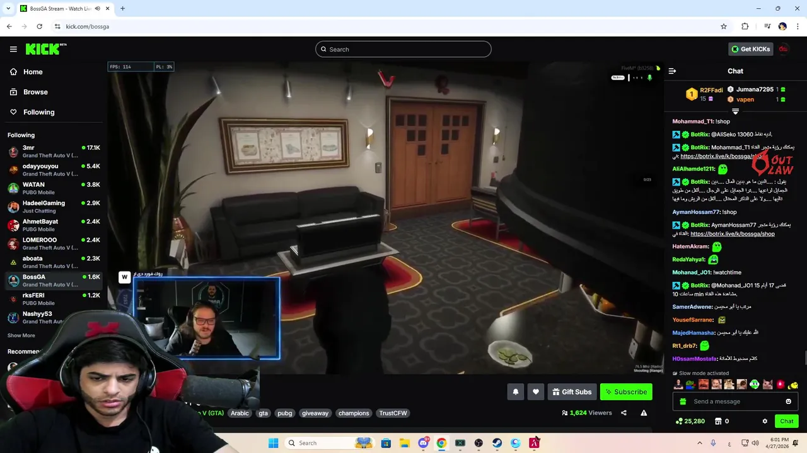View the 25,280 channel points balance
Viewport: 807px width, 453px height.
tap(690, 422)
